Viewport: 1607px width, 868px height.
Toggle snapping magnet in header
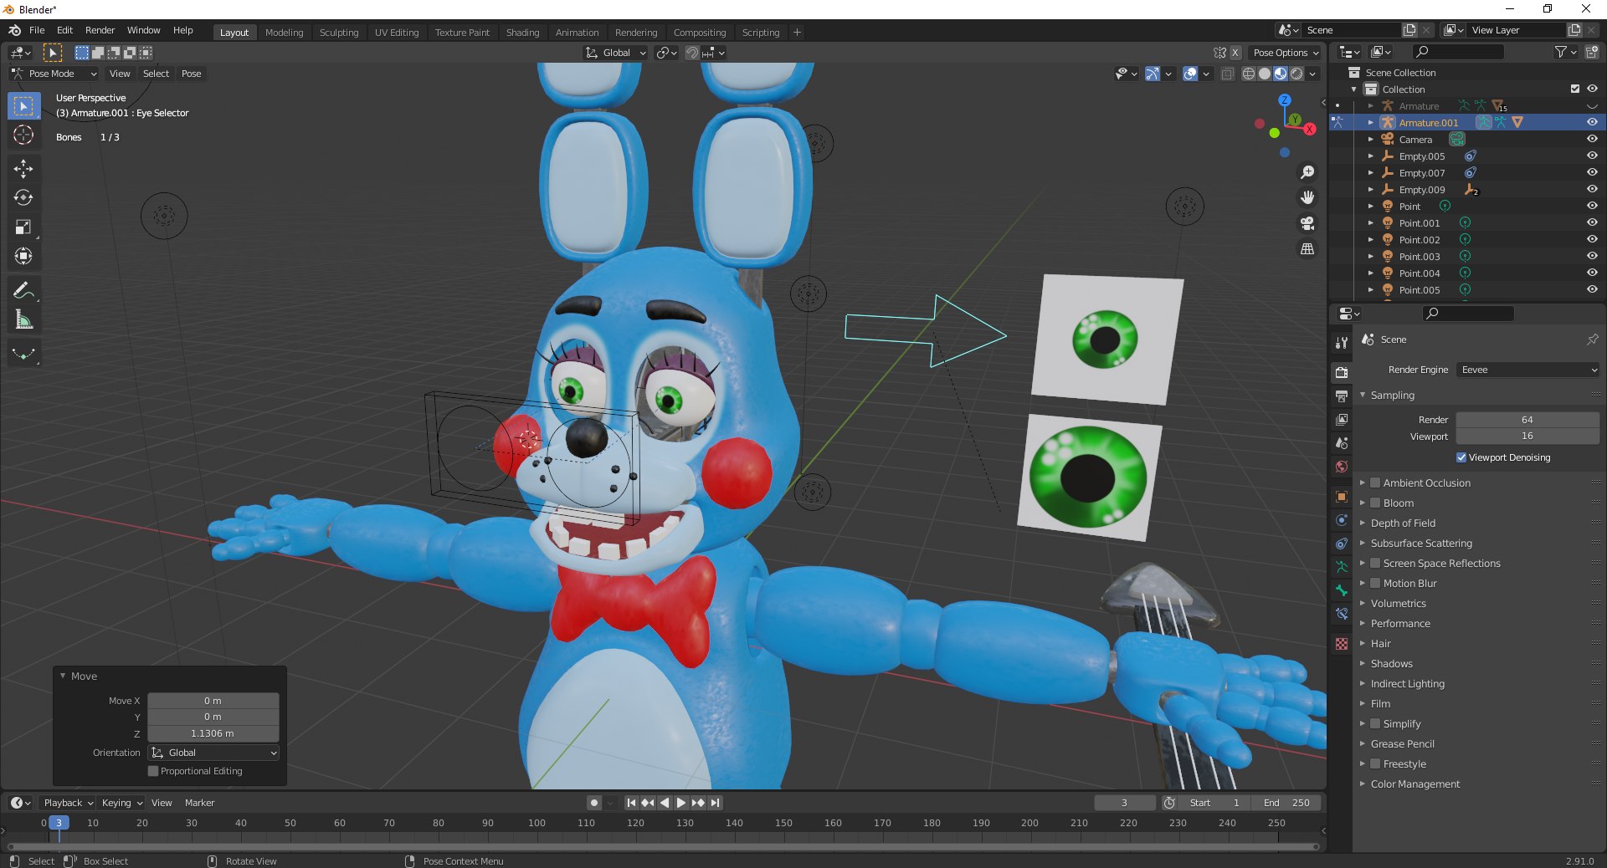click(x=692, y=53)
